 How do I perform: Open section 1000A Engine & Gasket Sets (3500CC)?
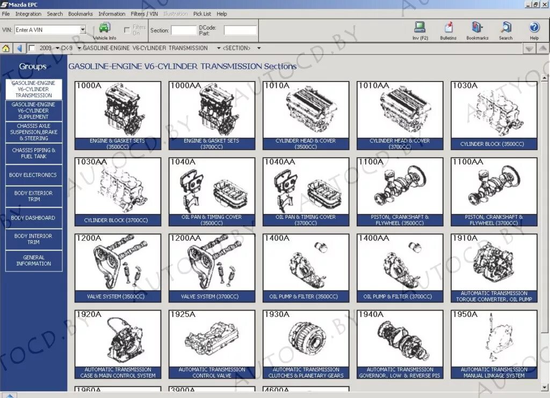(118, 116)
